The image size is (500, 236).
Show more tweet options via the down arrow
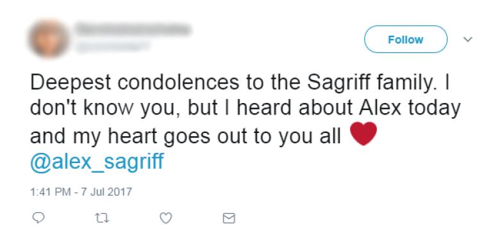(x=467, y=40)
